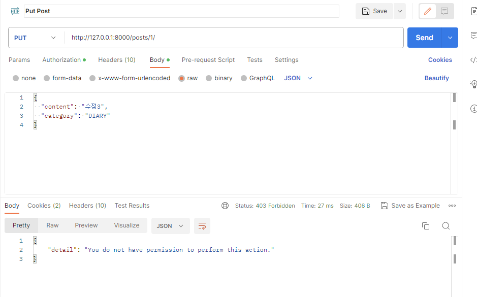The width and height of the screenshot is (477, 297).
Task: Open lightbulb related requests icon
Action: coord(473,84)
